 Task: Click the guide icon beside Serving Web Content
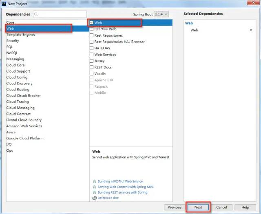pyautogui.click(x=94, y=187)
